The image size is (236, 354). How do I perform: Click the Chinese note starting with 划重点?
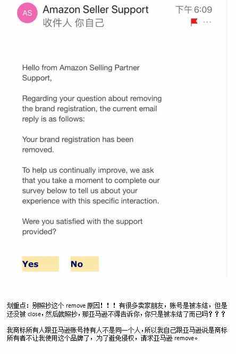116,310
